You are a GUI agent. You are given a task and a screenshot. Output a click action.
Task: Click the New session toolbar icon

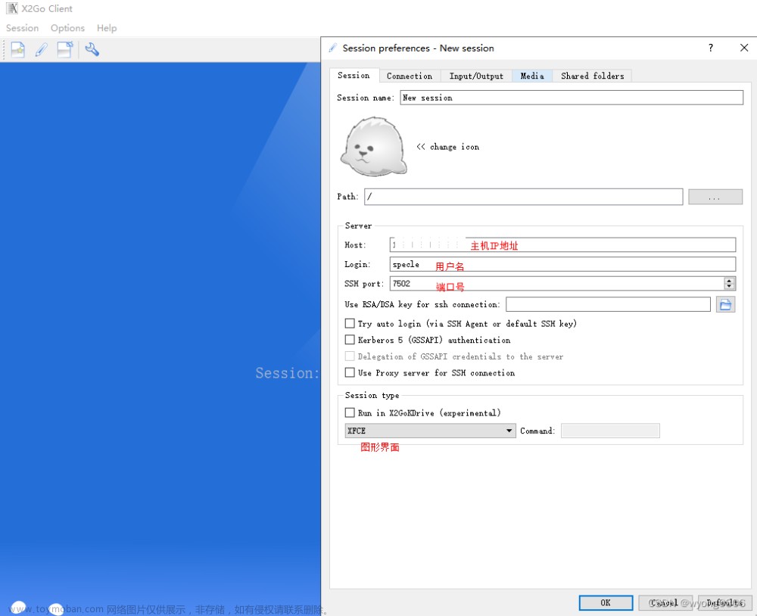[x=18, y=50]
